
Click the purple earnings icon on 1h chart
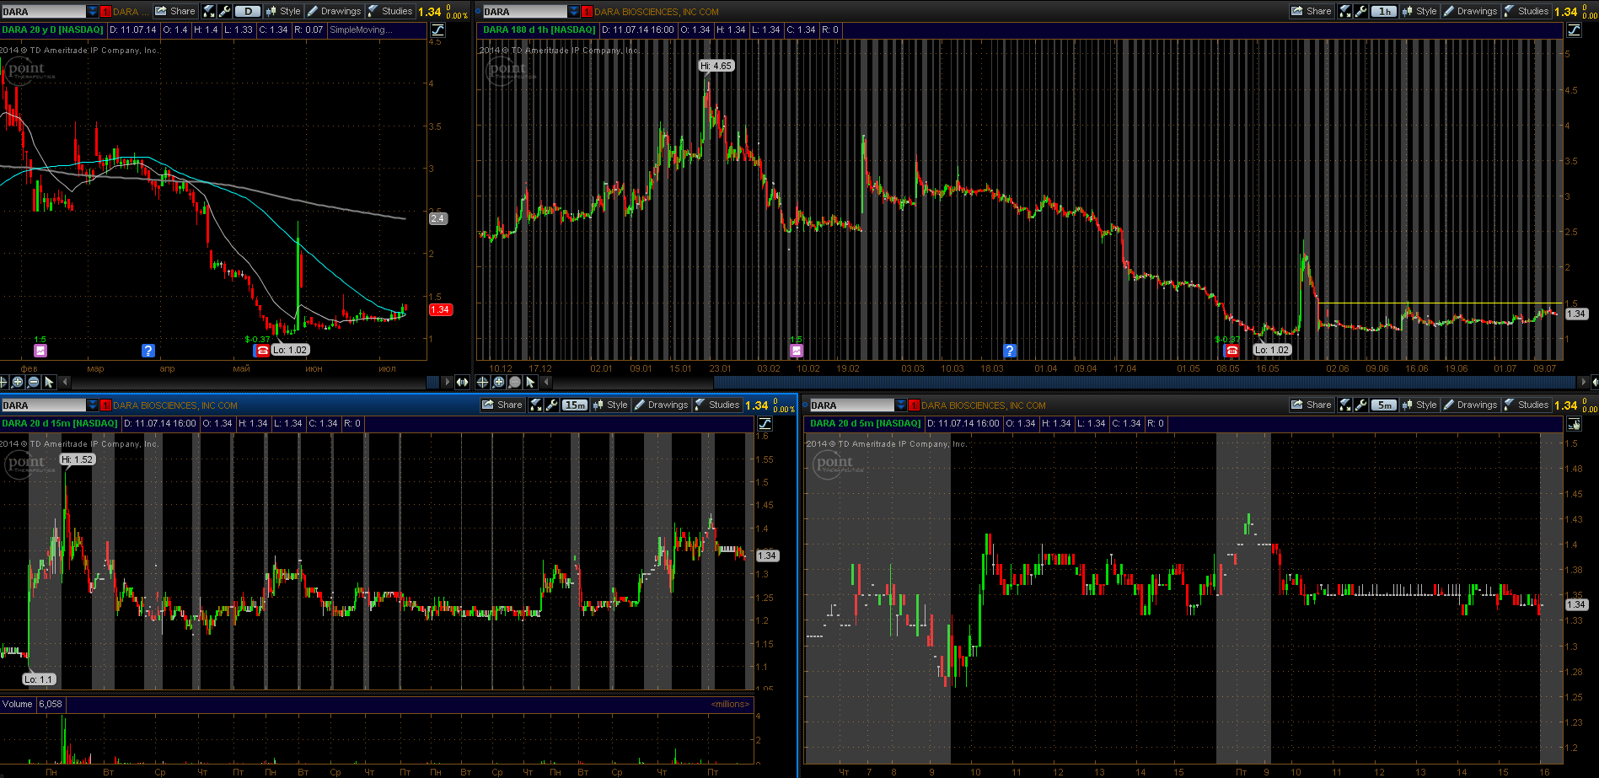(x=797, y=350)
